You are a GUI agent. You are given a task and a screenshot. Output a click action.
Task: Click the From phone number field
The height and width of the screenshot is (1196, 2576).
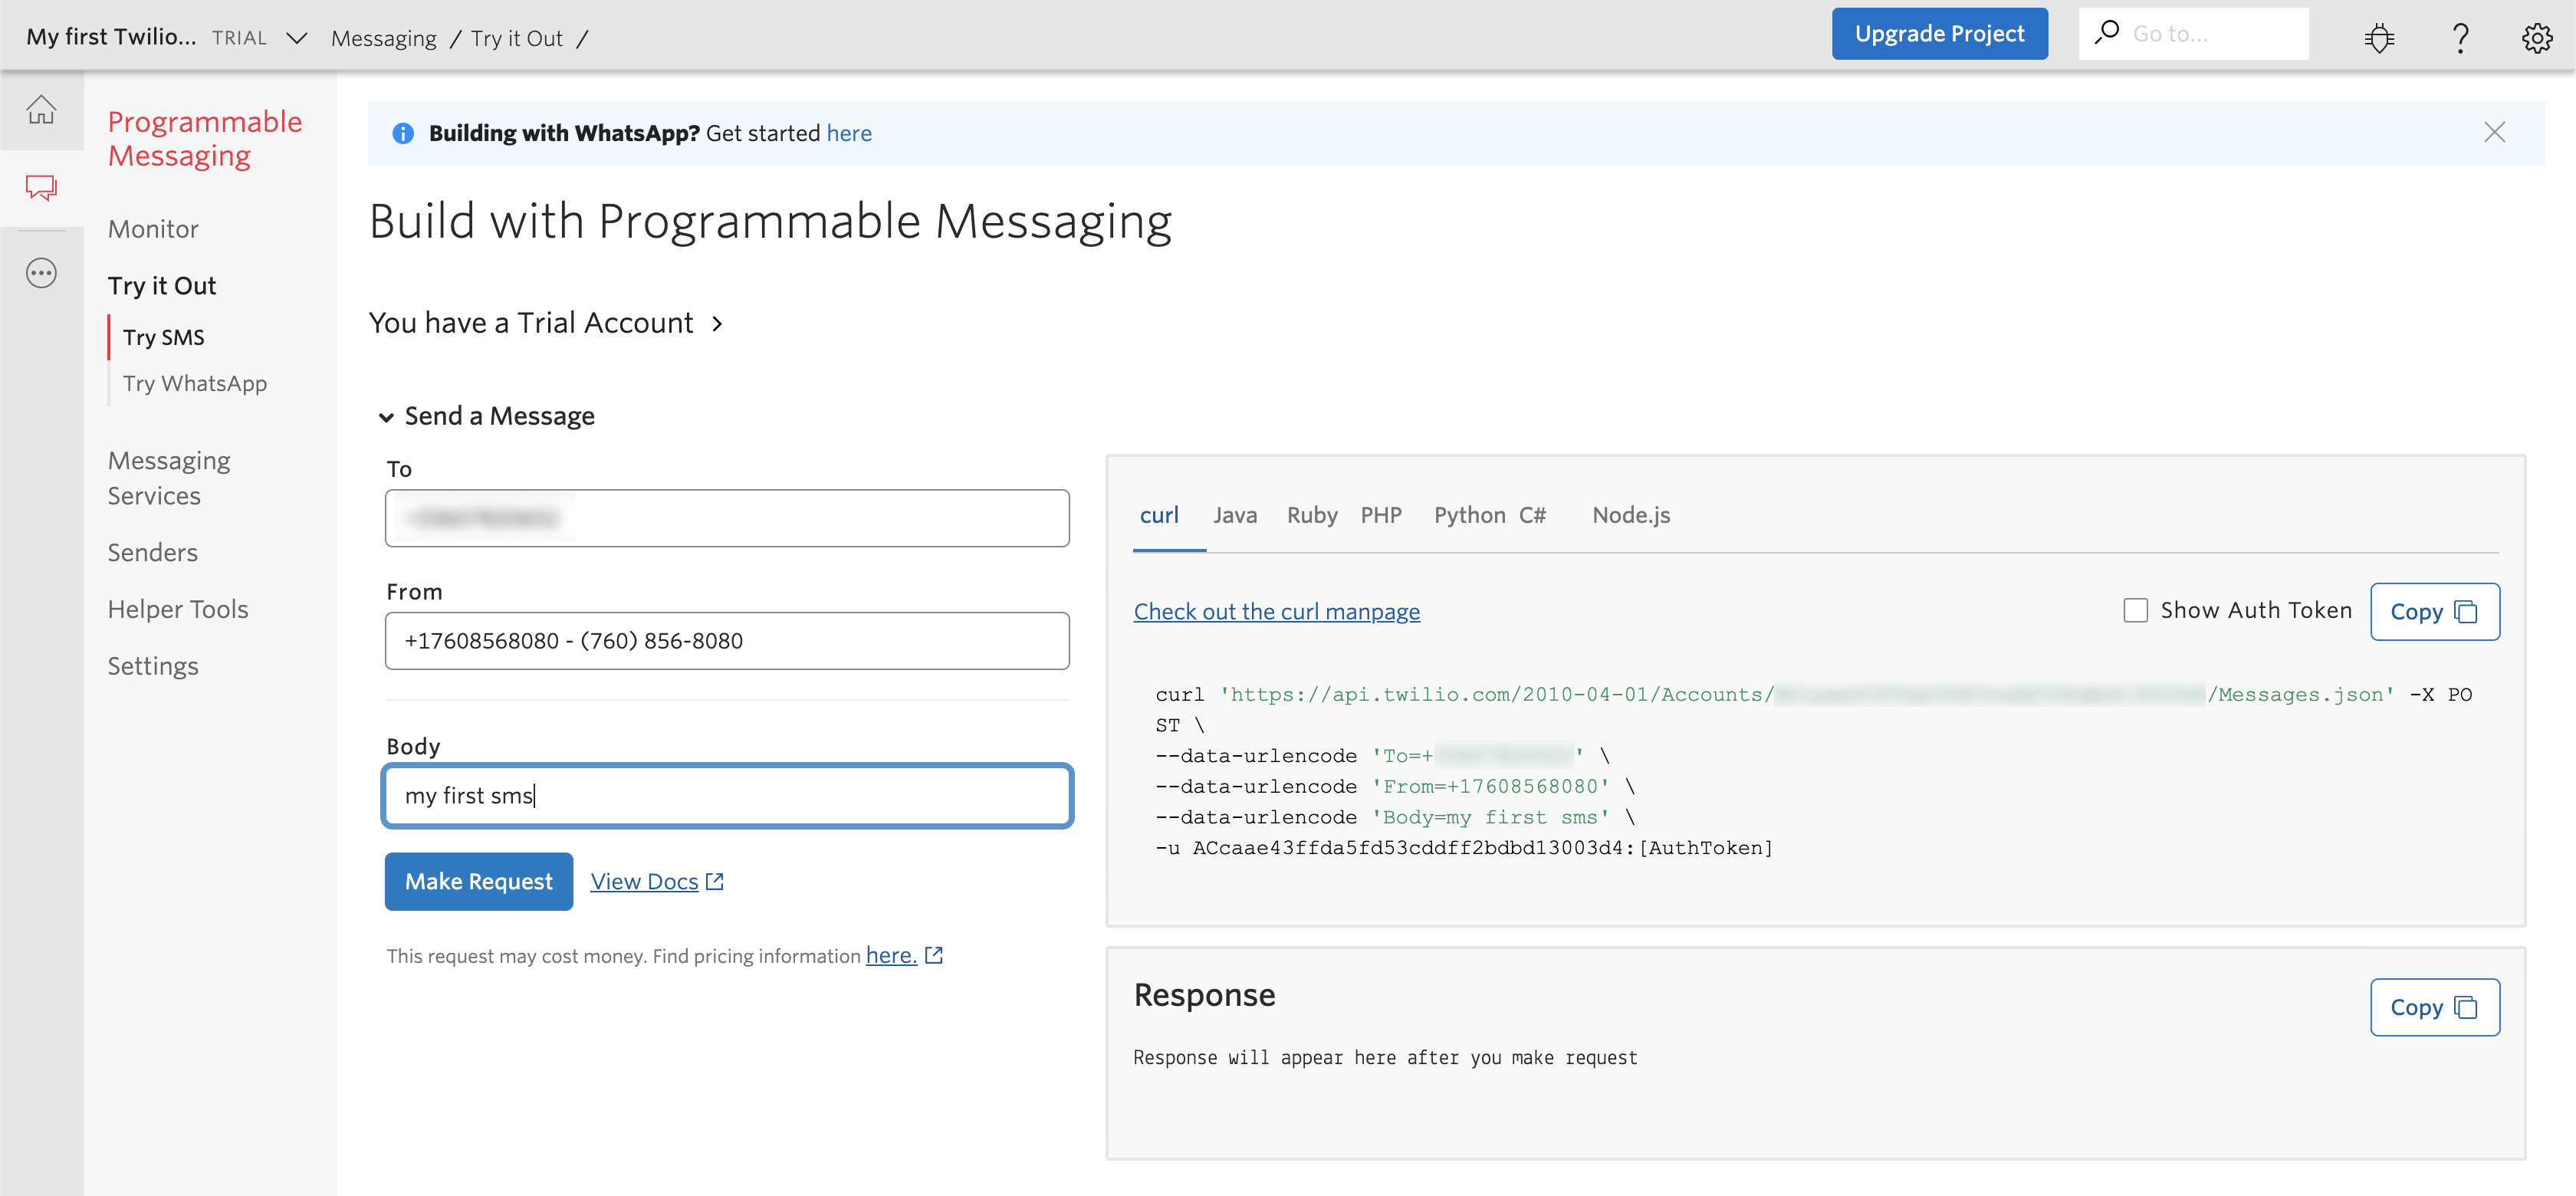click(727, 641)
